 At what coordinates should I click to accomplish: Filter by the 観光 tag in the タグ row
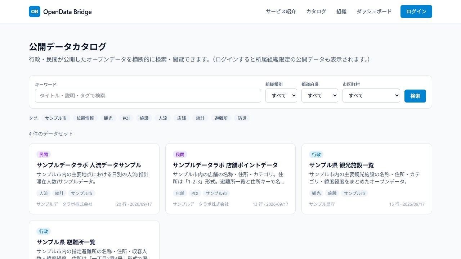(108, 118)
